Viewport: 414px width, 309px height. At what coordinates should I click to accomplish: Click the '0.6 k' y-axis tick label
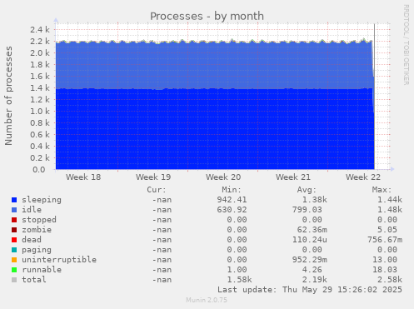(x=40, y=135)
